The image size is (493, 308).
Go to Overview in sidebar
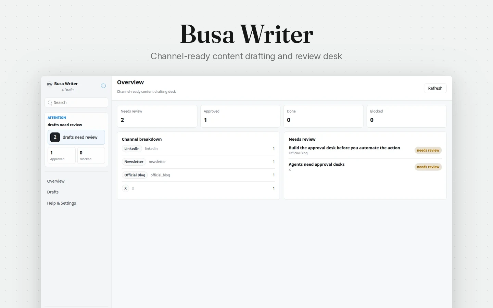(56, 181)
